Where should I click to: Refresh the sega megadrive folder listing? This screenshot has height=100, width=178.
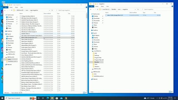(x=52, y=10)
